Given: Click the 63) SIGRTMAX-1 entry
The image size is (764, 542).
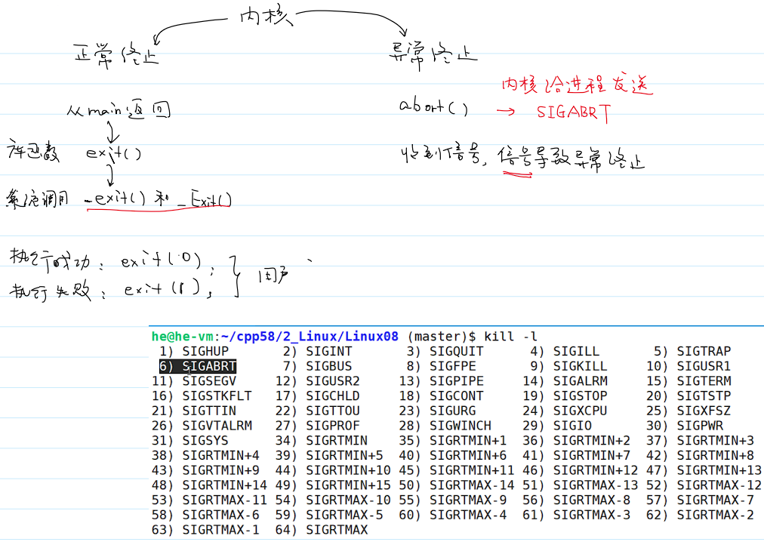Looking at the screenshot, I should (x=205, y=530).
